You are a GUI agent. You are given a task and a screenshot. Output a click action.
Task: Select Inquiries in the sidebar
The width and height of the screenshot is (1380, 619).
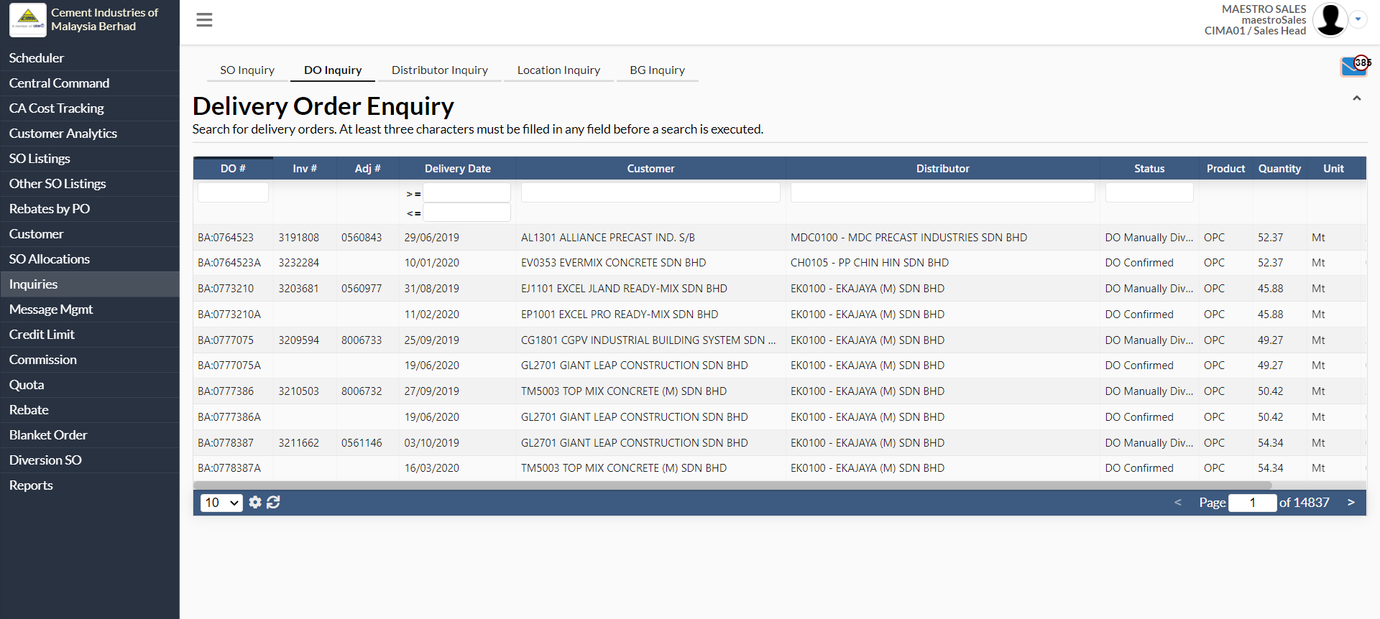tap(90, 284)
